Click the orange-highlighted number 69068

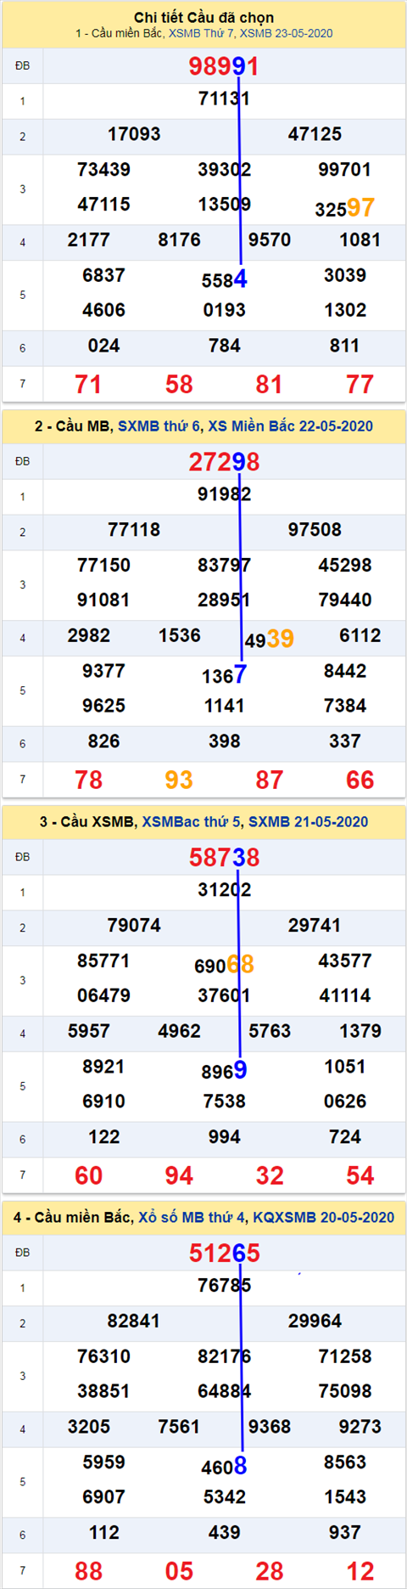click(224, 964)
